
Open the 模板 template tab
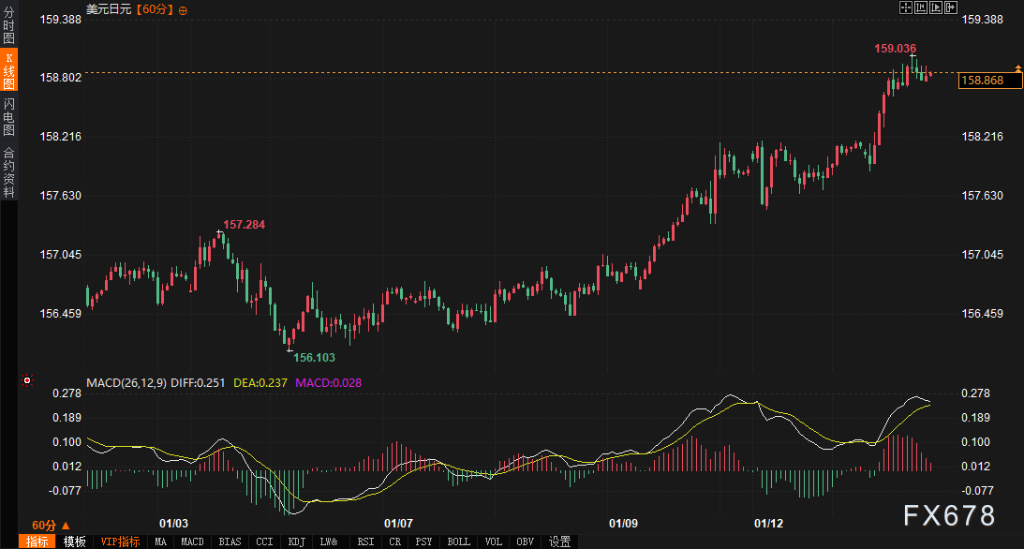point(74,542)
